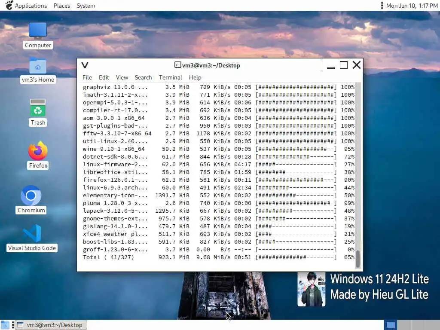Click the firefox-126.0.1 download row
This screenshot has width=440, height=330.
click(219, 180)
